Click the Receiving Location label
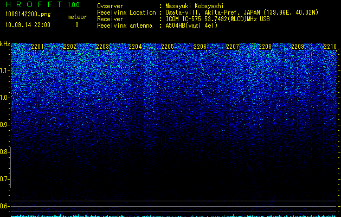This screenshot has height=217, width=341. (126, 12)
